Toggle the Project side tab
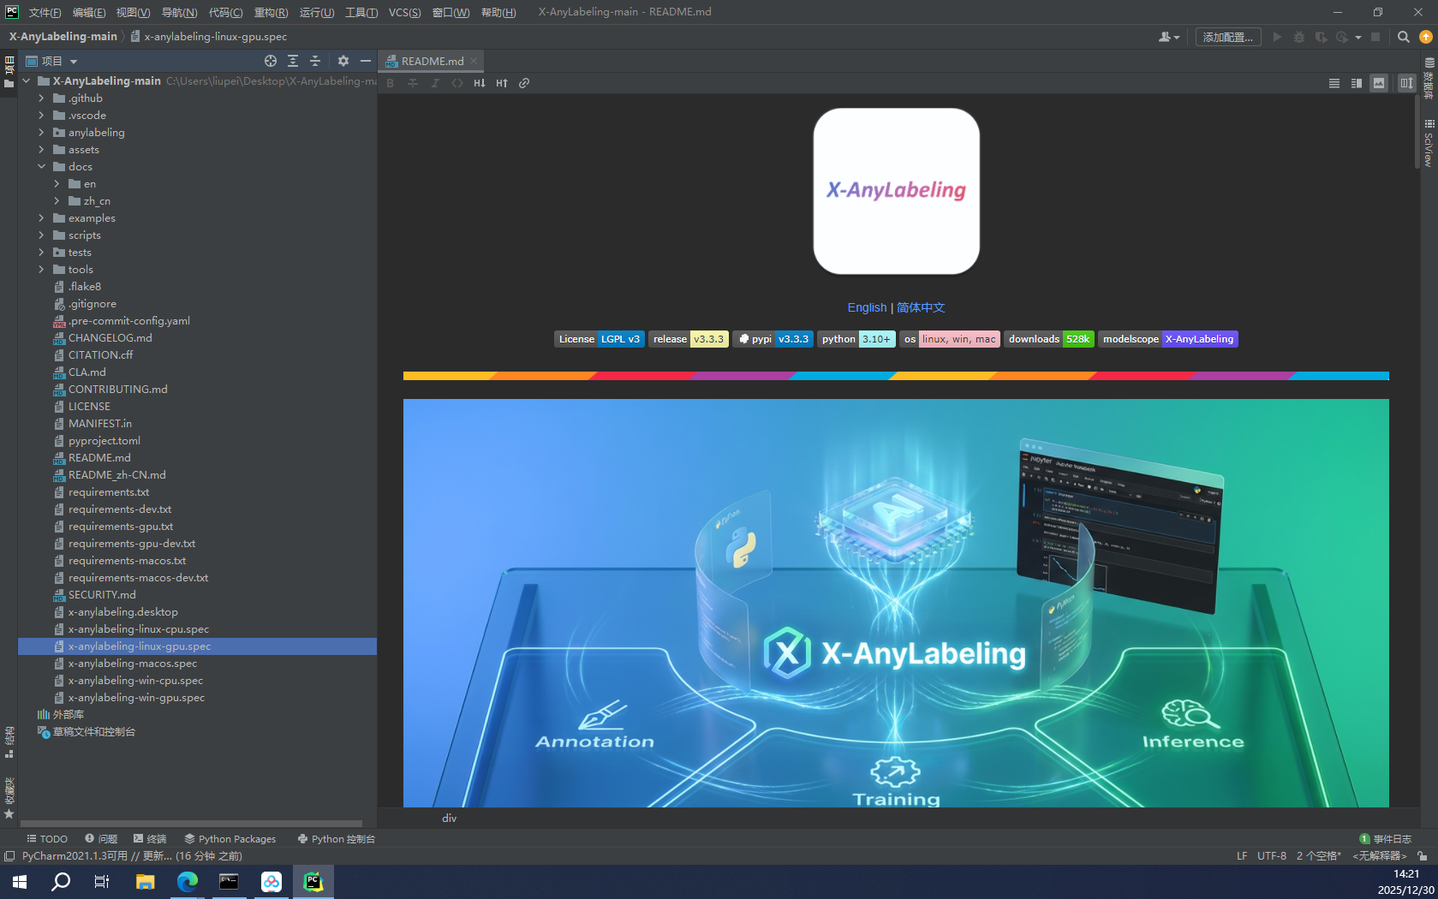 (x=9, y=73)
